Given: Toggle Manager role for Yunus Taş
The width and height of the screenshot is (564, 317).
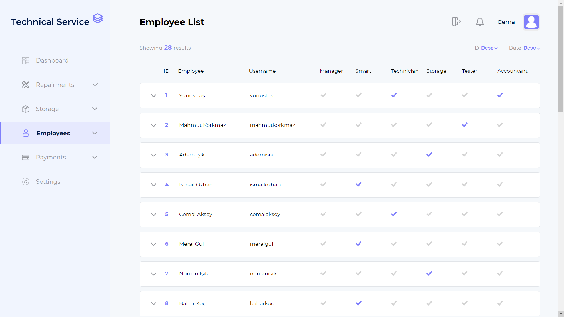Looking at the screenshot, I should (323, 95).
